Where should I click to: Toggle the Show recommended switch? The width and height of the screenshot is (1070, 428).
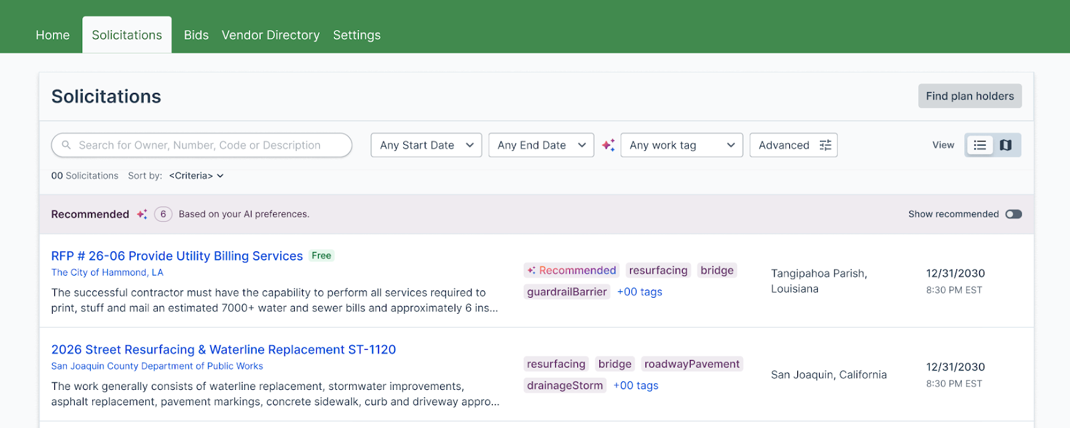click(1013, 214)
